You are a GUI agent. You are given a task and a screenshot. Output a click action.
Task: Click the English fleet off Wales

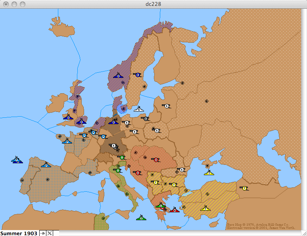coord(68,117)
